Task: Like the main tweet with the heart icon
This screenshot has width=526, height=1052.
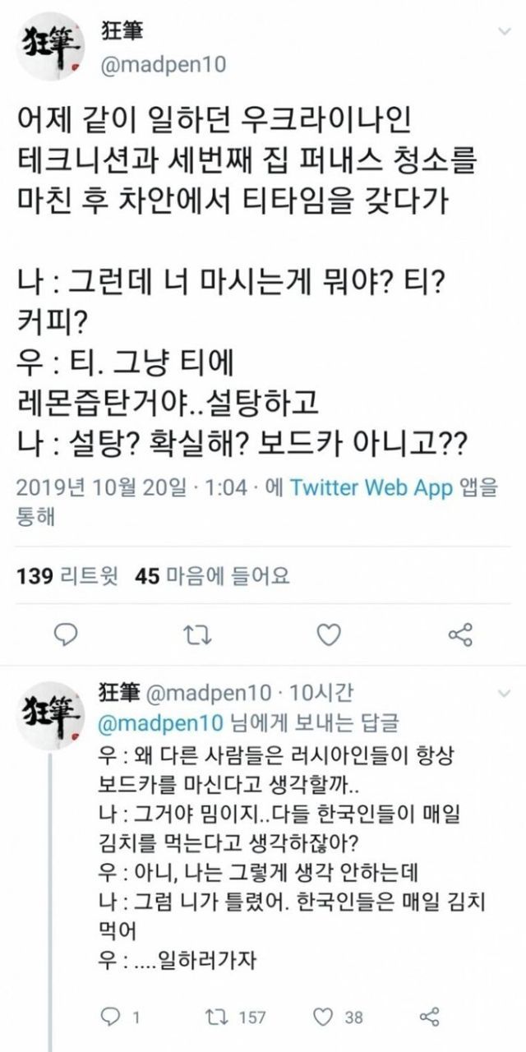Action: click(x=329, y=634)
